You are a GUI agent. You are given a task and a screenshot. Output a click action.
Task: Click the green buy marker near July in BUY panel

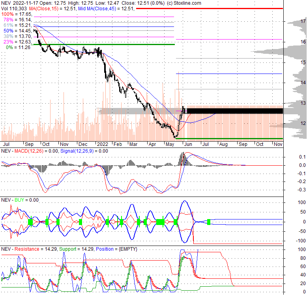(209, 222)
